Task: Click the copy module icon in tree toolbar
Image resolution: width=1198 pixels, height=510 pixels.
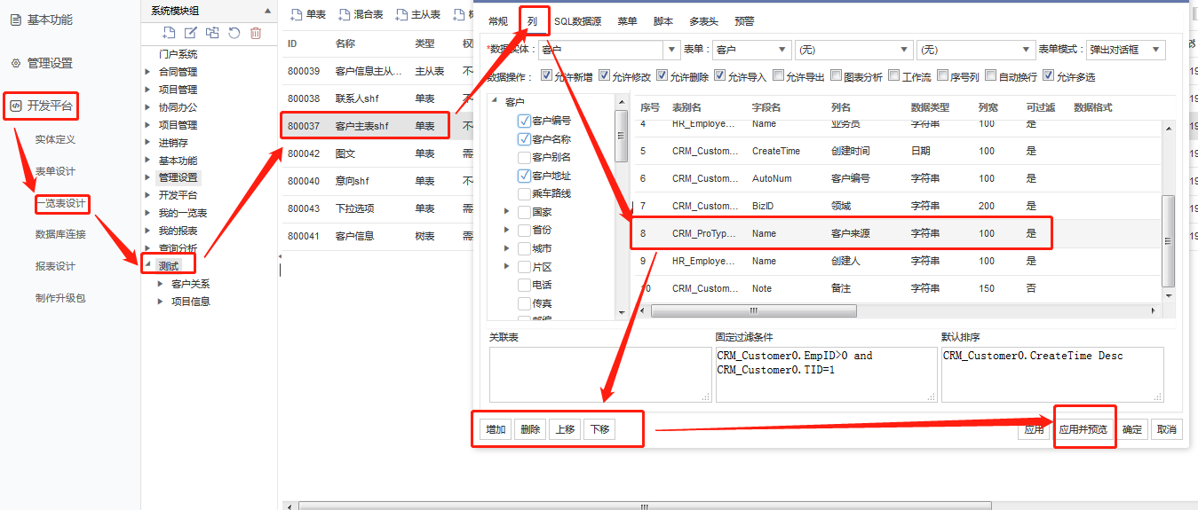Action: pos(212,33)
